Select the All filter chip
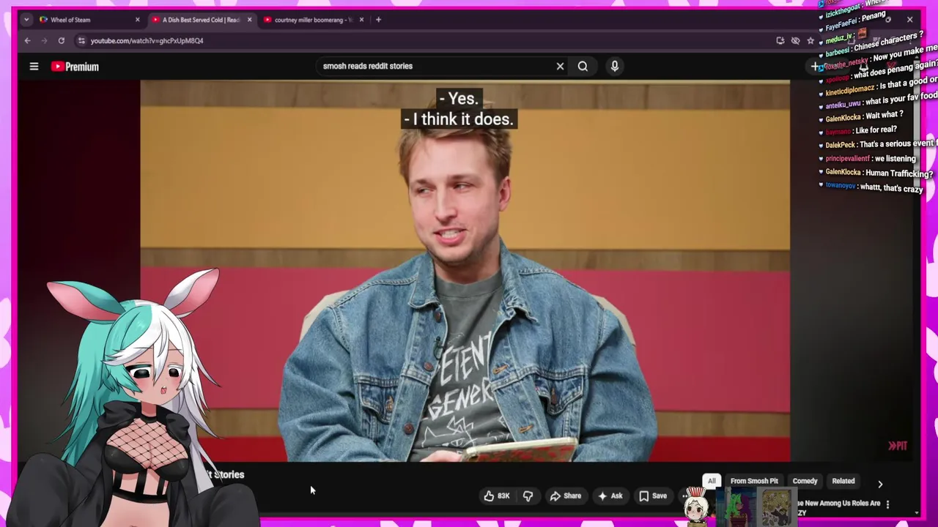Viewport: 938px width, 527px height. [x=712, y=481]
